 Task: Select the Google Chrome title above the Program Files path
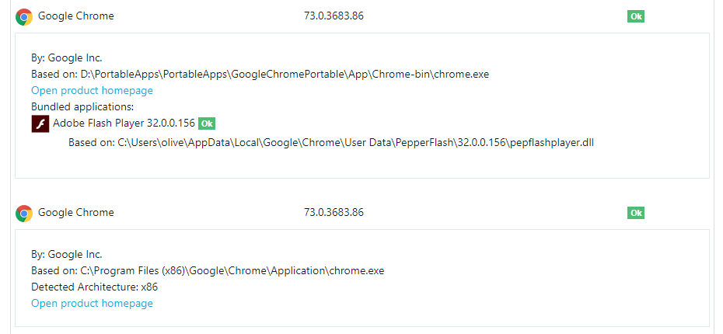click(75, 212)
